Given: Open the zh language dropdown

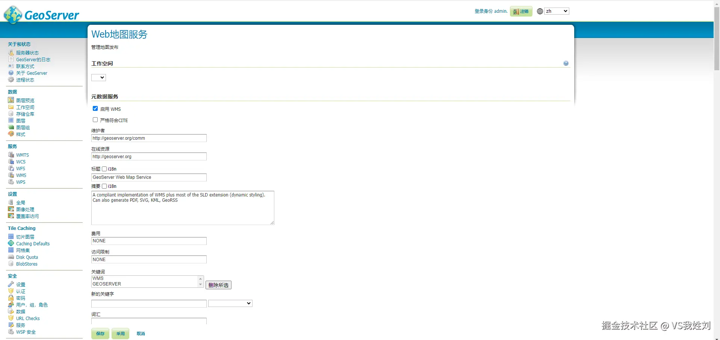Looking at the screenshot, I should point(557,11).
